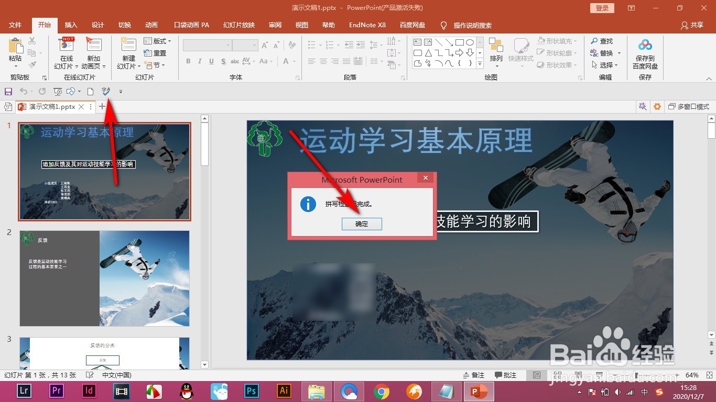The height and width of the screenshot is (402, 716).
Task: Click the add new document tab plus
Action: pos(102,107)
